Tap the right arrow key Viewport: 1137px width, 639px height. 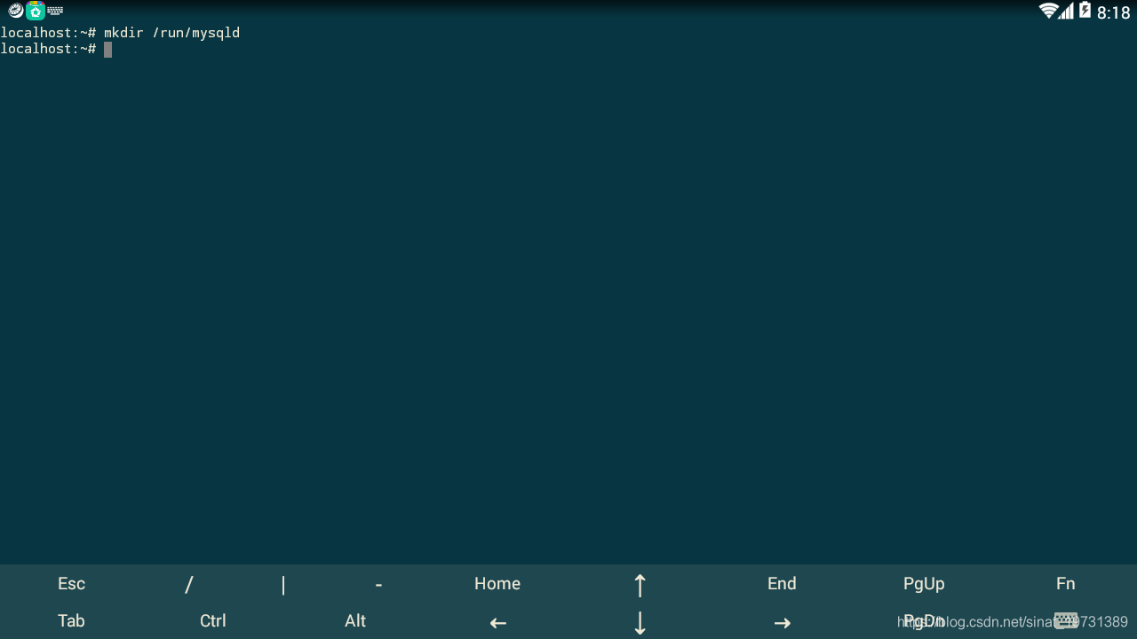[782, 622]
